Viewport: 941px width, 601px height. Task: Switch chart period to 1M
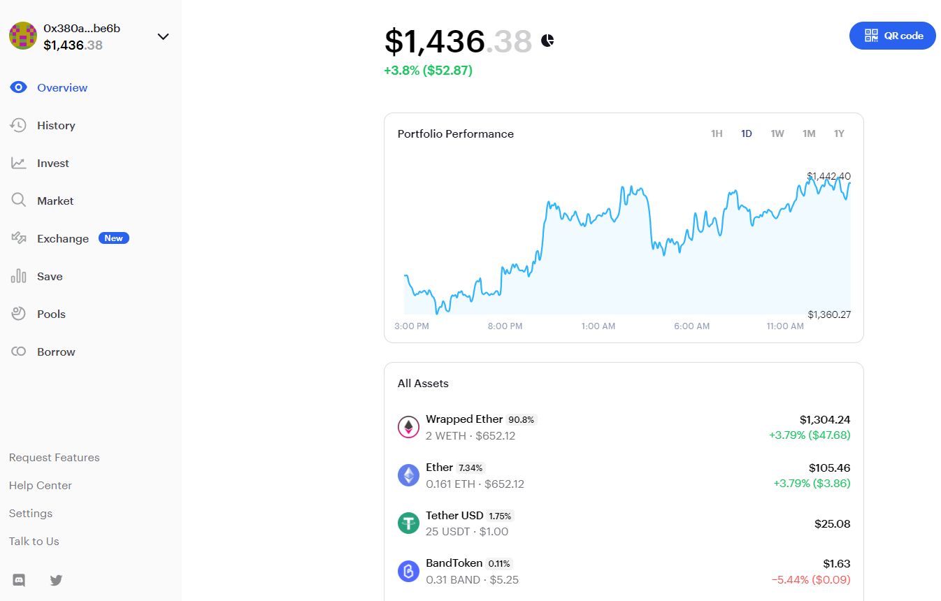pos(809,133)
